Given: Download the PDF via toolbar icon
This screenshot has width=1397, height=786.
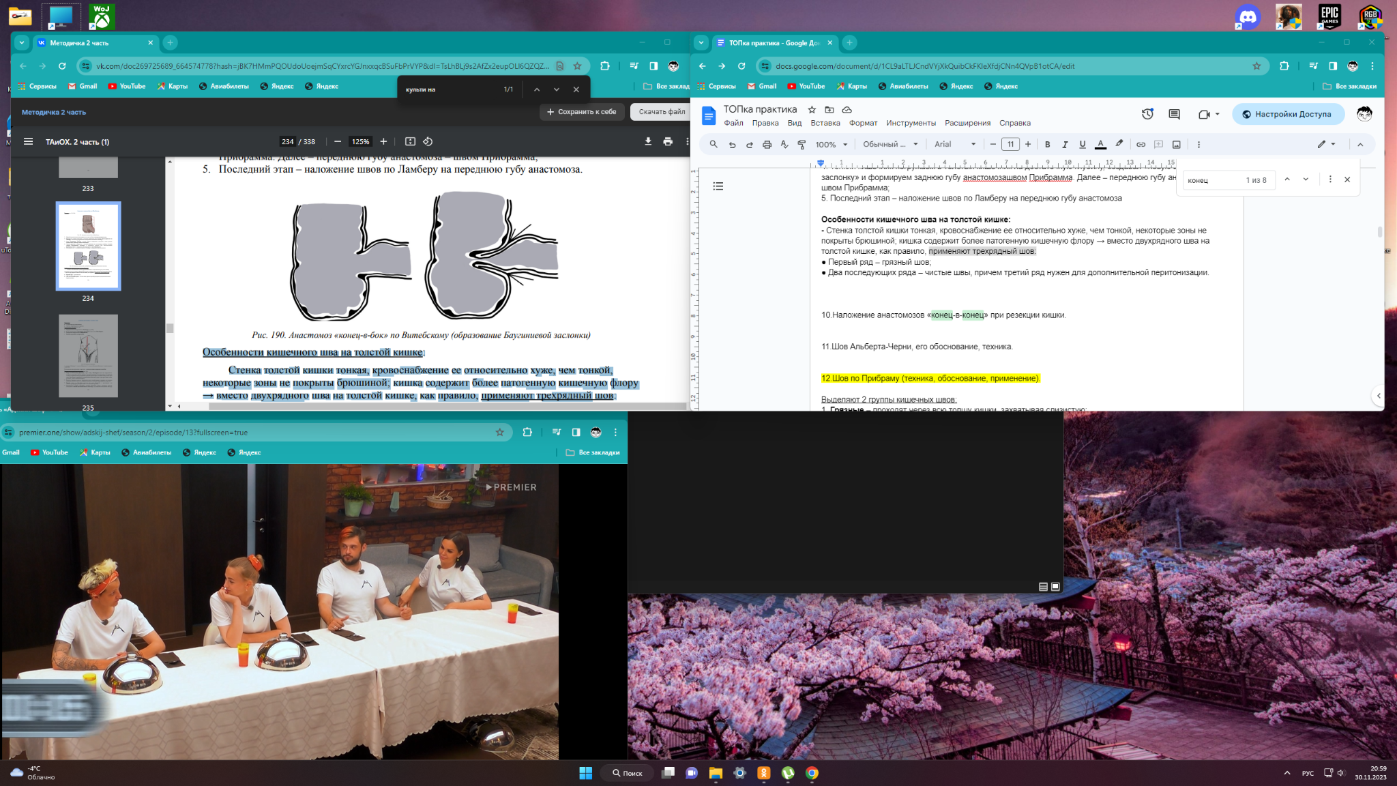Looking at the screenshot, I should [648, 141].
